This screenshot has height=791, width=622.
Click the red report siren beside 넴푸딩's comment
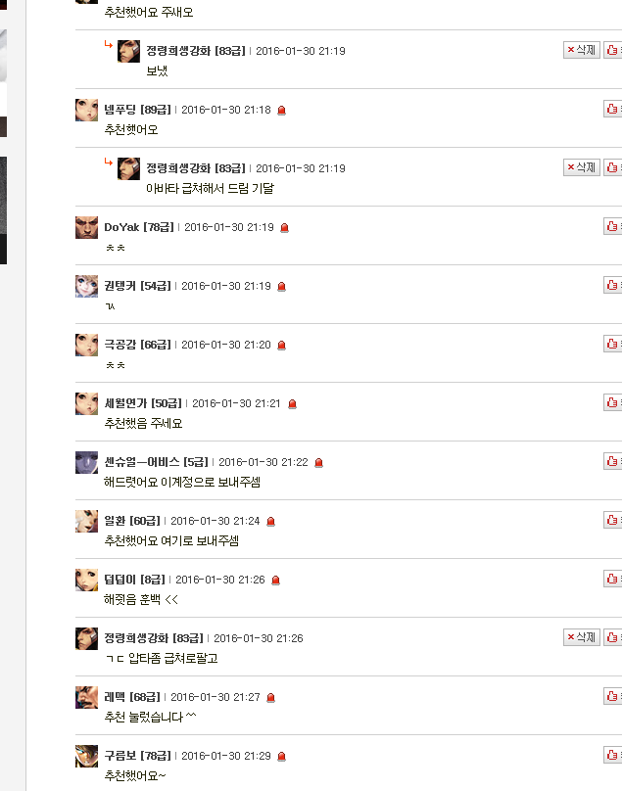coord(282,110)
